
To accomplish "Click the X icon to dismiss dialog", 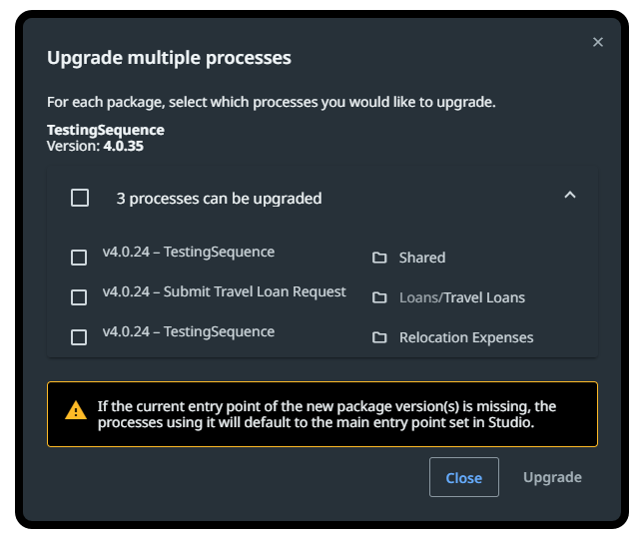I will [598, 42].
